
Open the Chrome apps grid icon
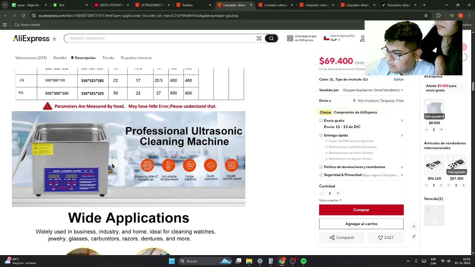tap(5, 25)
